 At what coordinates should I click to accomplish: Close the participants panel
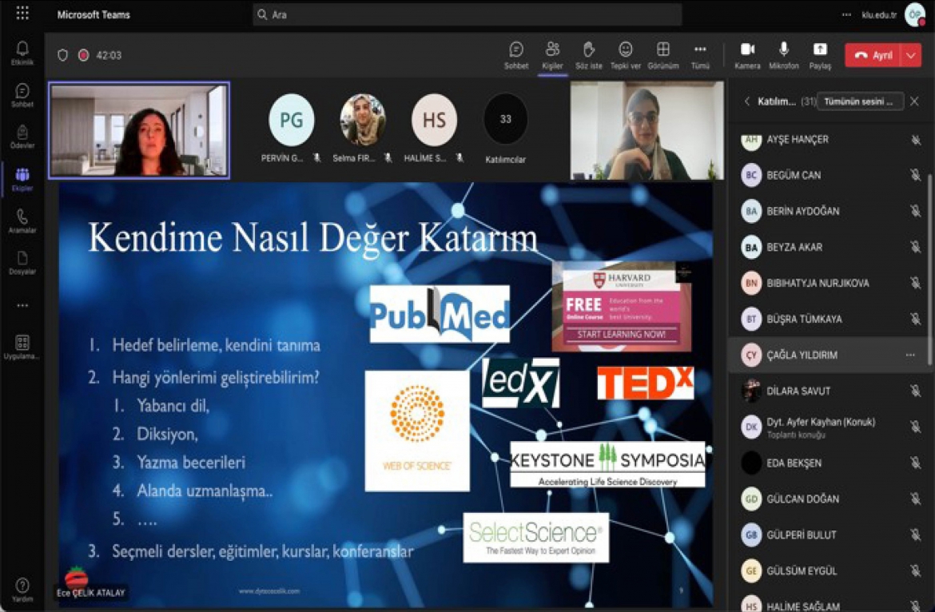click(x=915, y=101)
